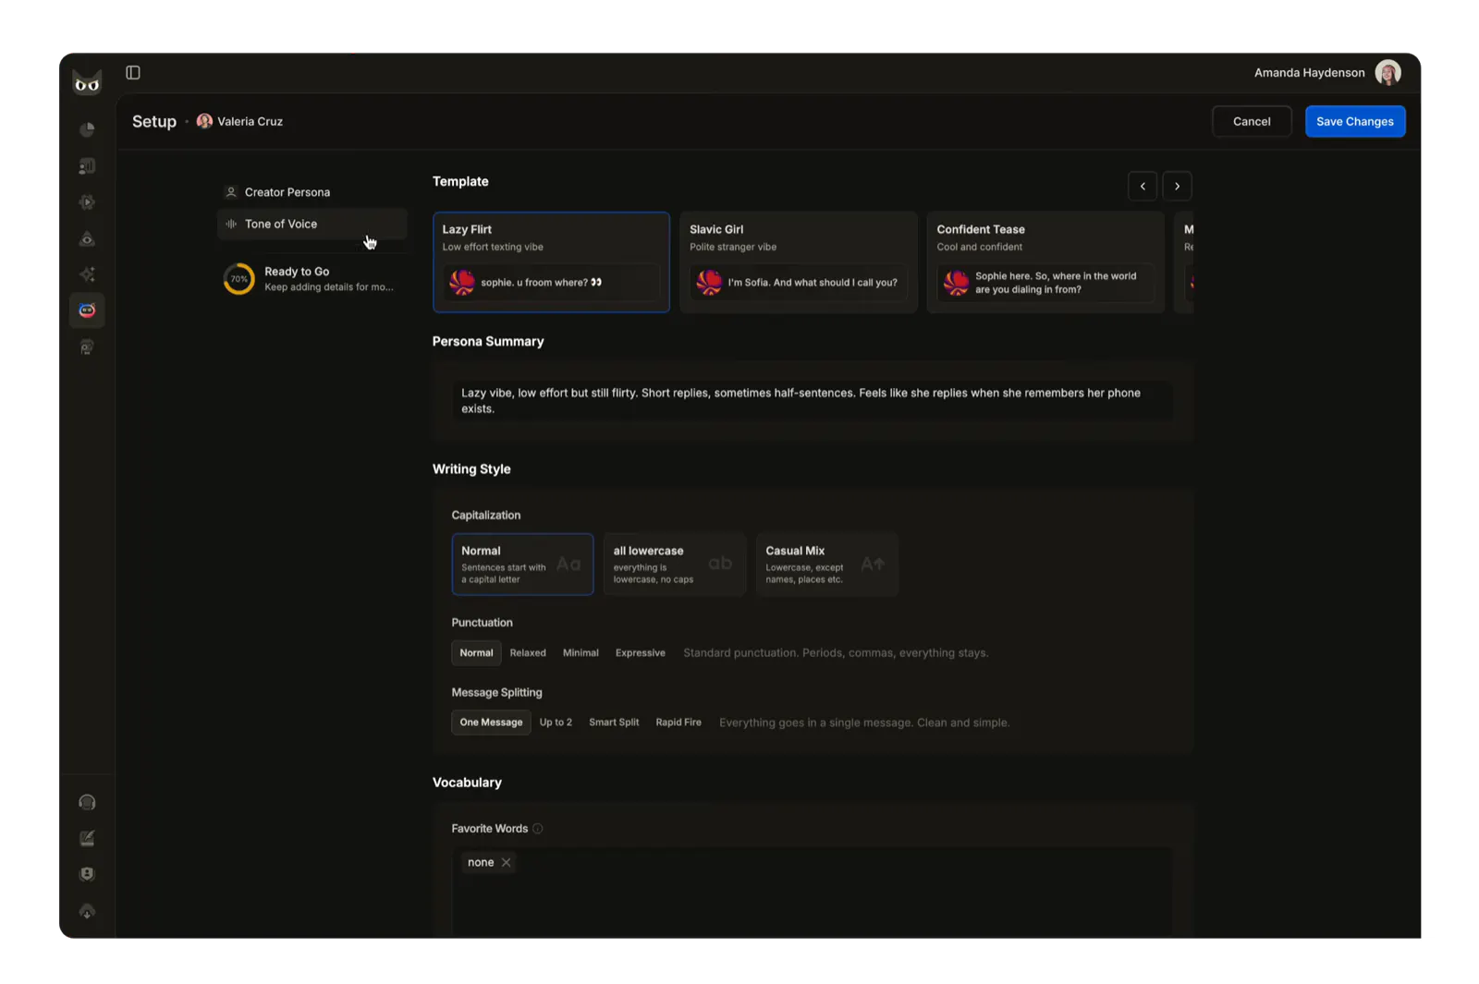Viewport: 1479px width, 984px height.
Task: Select 'all lowercase' capitalization option
Action: point(675,565)
